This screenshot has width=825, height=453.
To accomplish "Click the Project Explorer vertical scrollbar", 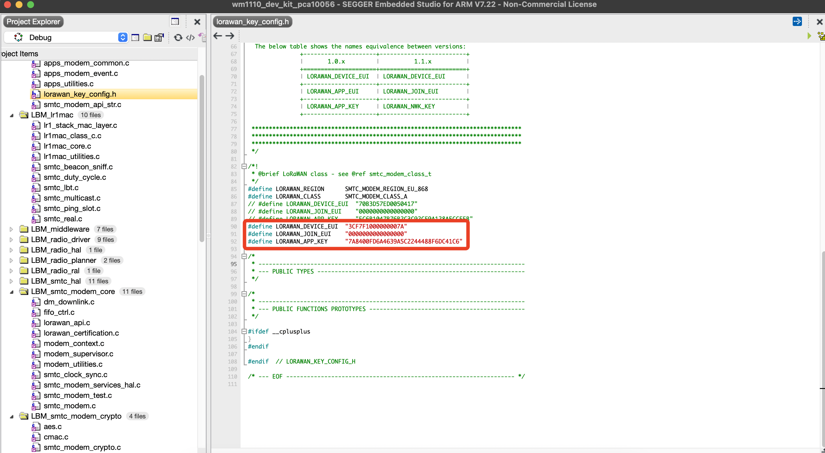I will (x=202, y=158).
